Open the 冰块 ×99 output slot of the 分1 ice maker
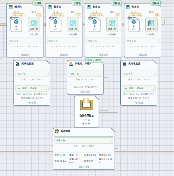The width and height of the screenshot is (174, 176). tap(34, 24)
